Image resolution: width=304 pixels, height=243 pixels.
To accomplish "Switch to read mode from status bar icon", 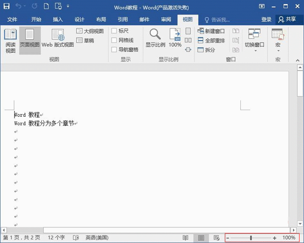I will click(x=186, y=238).
